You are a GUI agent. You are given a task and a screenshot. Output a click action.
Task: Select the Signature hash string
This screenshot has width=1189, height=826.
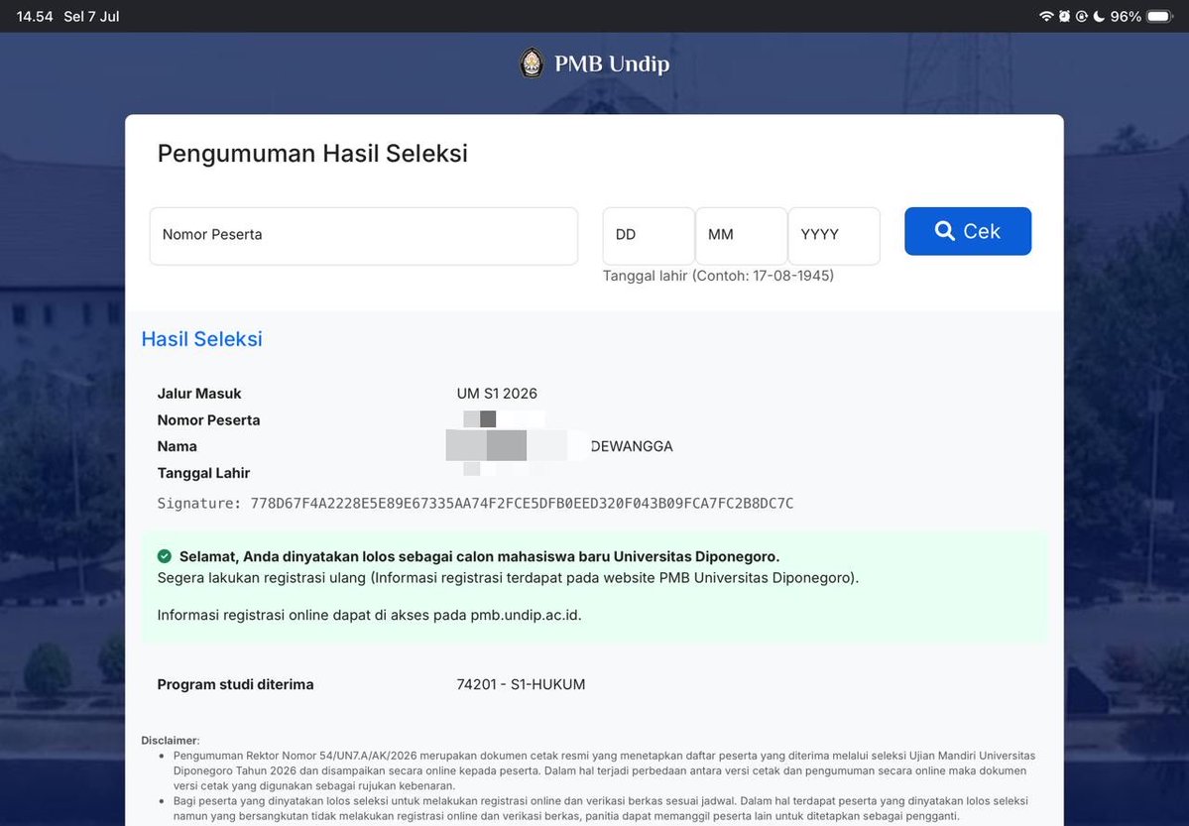522,504
